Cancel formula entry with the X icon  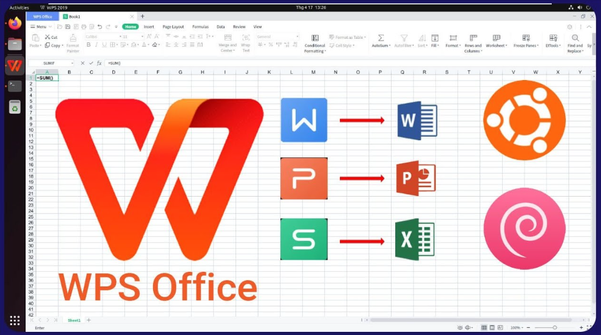83,63
